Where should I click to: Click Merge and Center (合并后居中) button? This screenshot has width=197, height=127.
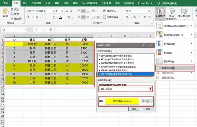click(x=111, y=17)
